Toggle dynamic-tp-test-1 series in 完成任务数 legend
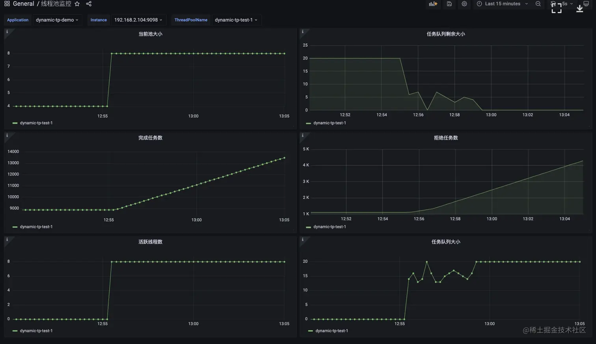 36,227
